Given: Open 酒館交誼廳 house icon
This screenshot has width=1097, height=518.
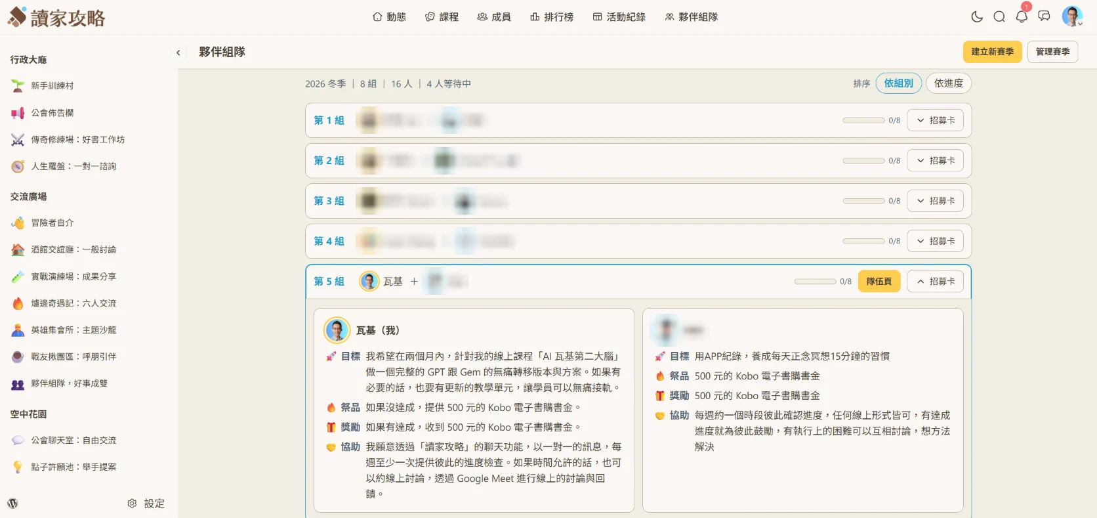Looking at the screenshot, I should pos(18,249).
